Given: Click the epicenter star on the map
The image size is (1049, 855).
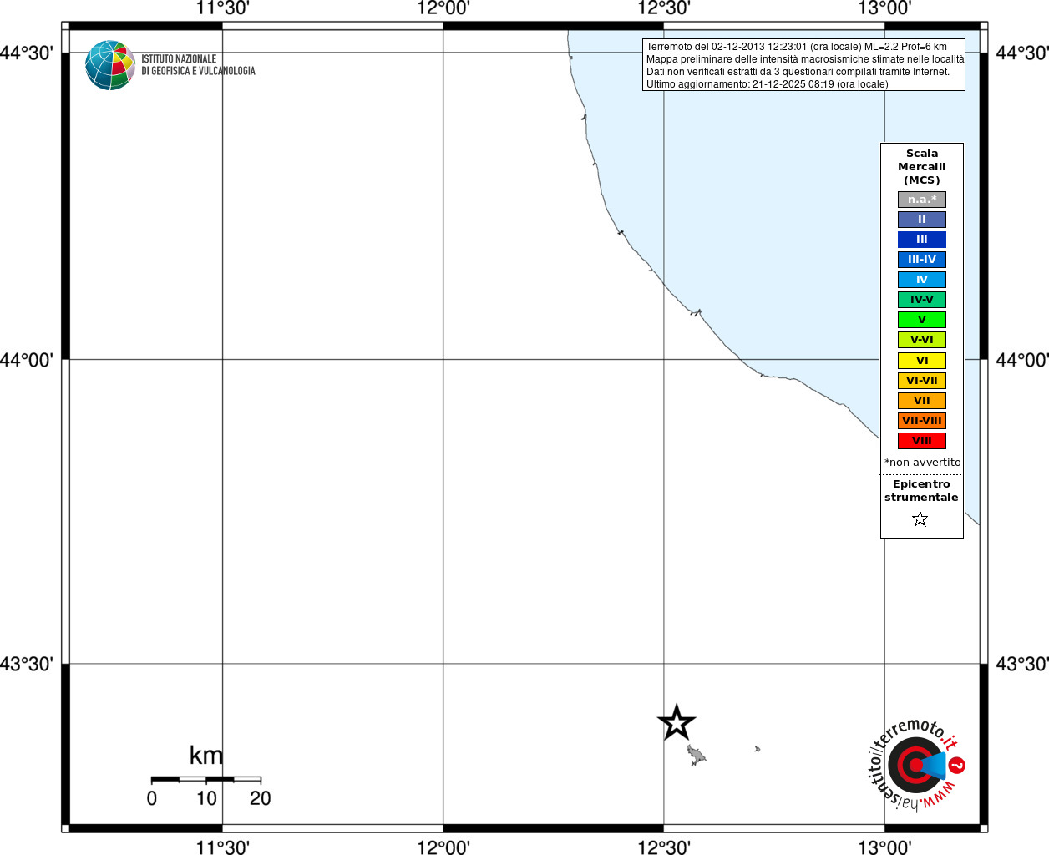Looking at the screenshot, I should [x=677, y=723].
